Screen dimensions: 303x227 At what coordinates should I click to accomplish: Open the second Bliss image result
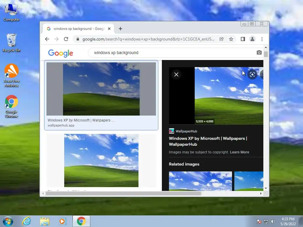click(x=101, y=160)
